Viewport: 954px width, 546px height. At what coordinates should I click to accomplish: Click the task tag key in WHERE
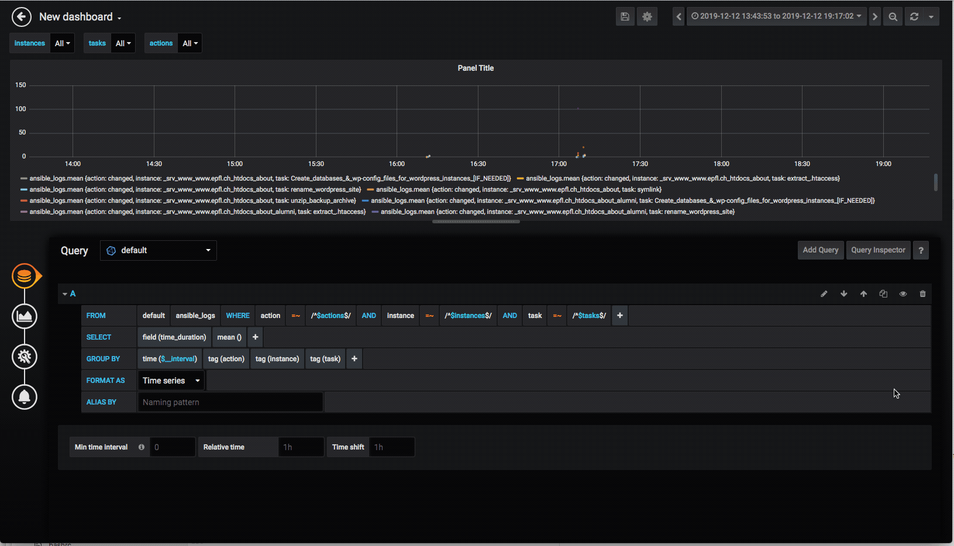pyautogui.click(x=535, y=316)
